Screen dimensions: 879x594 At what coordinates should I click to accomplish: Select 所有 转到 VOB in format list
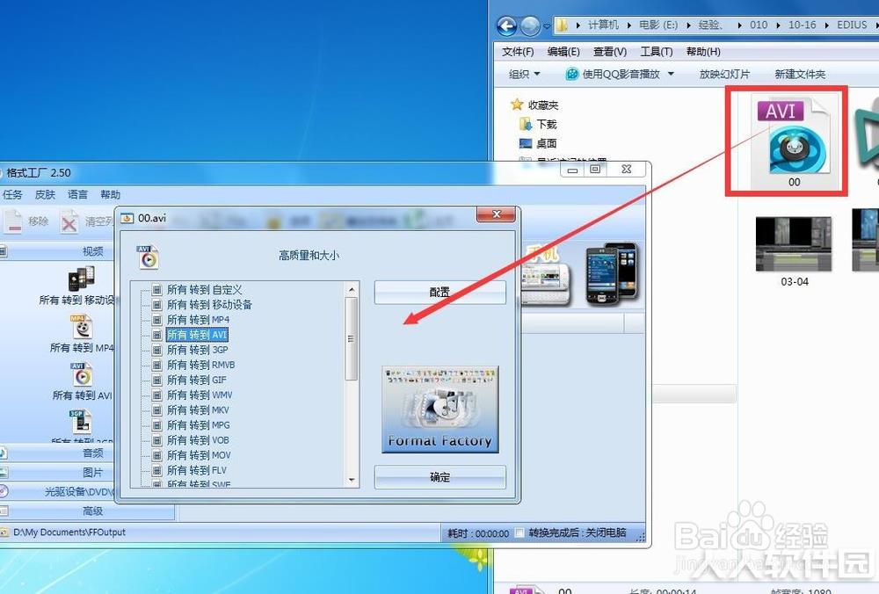[x=198, y=440]
